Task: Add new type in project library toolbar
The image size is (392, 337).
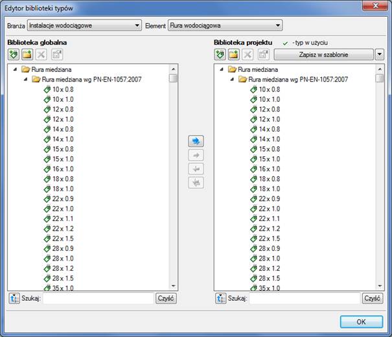Action: coord(220,54)
